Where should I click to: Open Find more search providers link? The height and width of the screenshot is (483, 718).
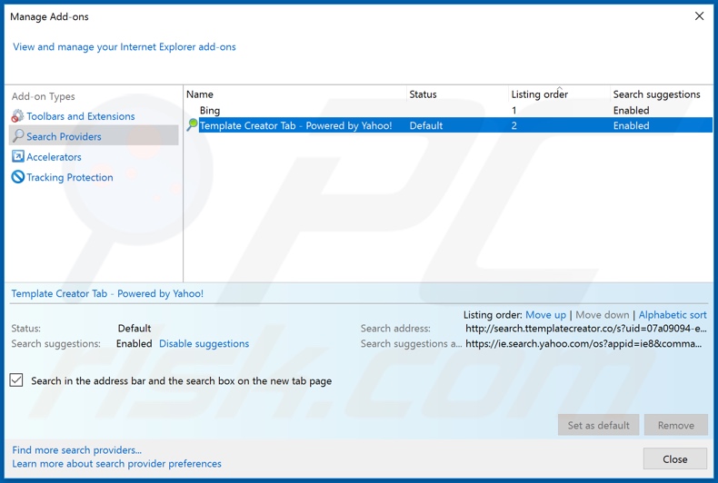click(77, 450)
